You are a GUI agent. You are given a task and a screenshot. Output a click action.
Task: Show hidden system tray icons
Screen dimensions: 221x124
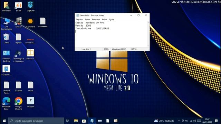click(x=179, y=121)
